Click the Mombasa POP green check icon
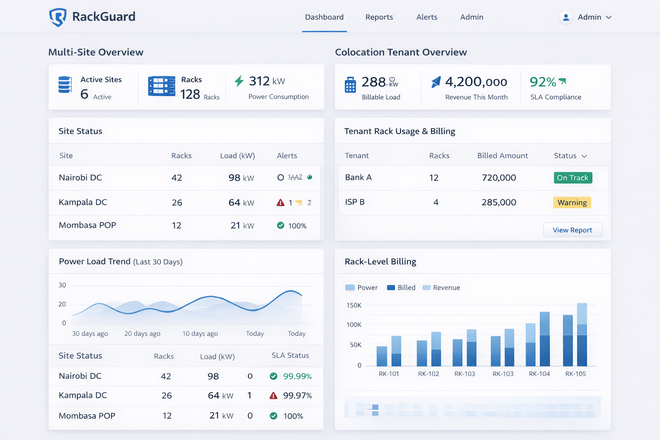 (281, 225)
